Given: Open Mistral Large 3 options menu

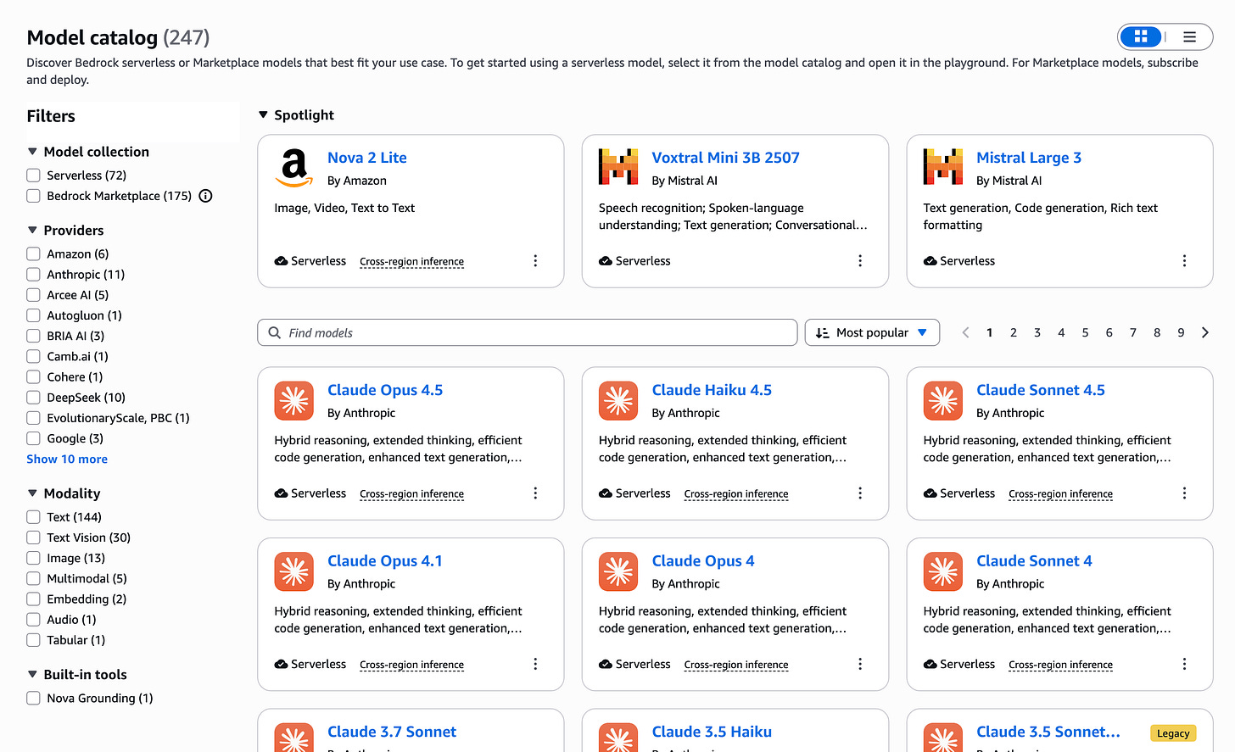Looking at the screenshot, I should click(x=1185, y=261).
